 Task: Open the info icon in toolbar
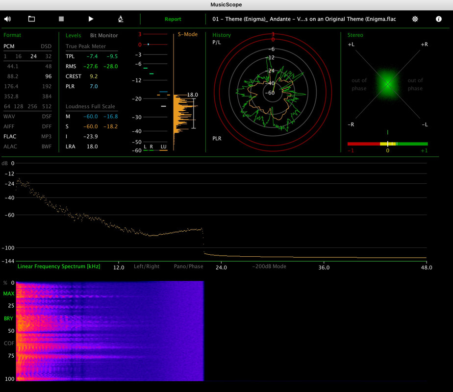coord(439,19)
